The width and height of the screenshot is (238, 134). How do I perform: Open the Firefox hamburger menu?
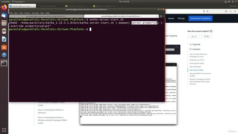(235, 11)
